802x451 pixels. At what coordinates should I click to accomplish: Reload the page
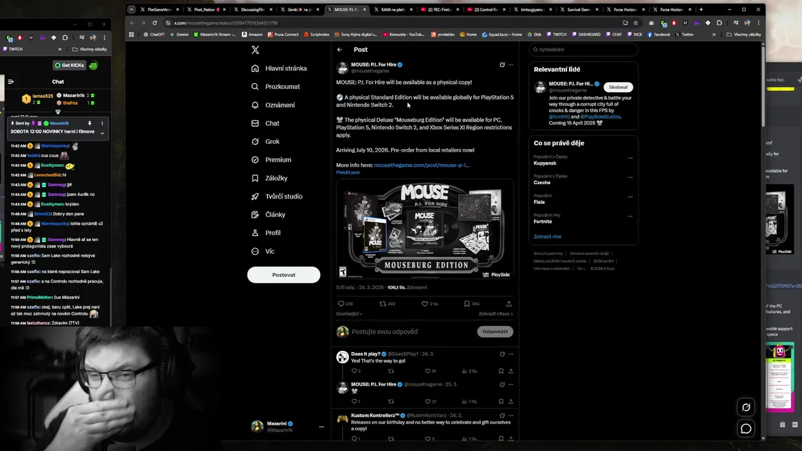click(x=155, y=23)
